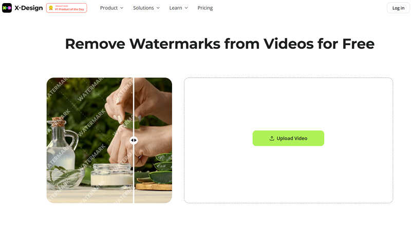Screen dimensions: 411x229
Task: Expand the Learn dropdown label
Action: pyautogui.click(x=176, y=8)
